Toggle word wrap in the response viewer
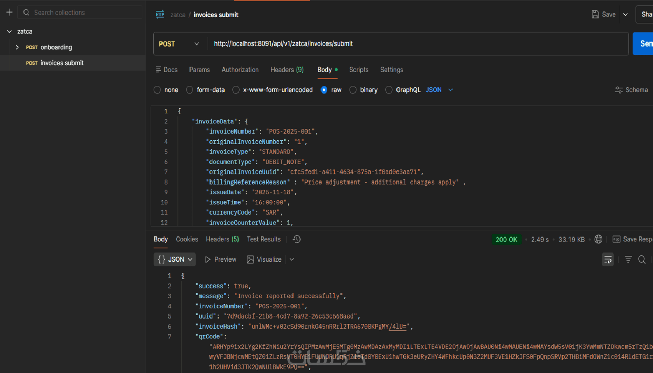 pyautogui.click(x=608, y=260)
